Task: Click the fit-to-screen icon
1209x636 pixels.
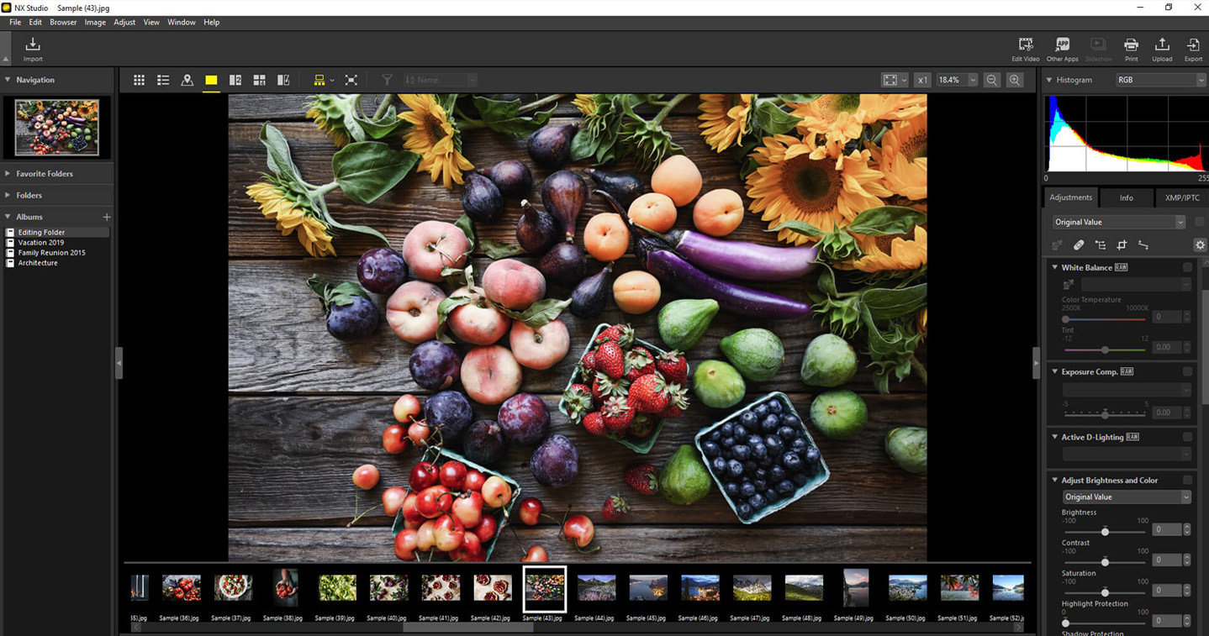Action: point(890,80)
